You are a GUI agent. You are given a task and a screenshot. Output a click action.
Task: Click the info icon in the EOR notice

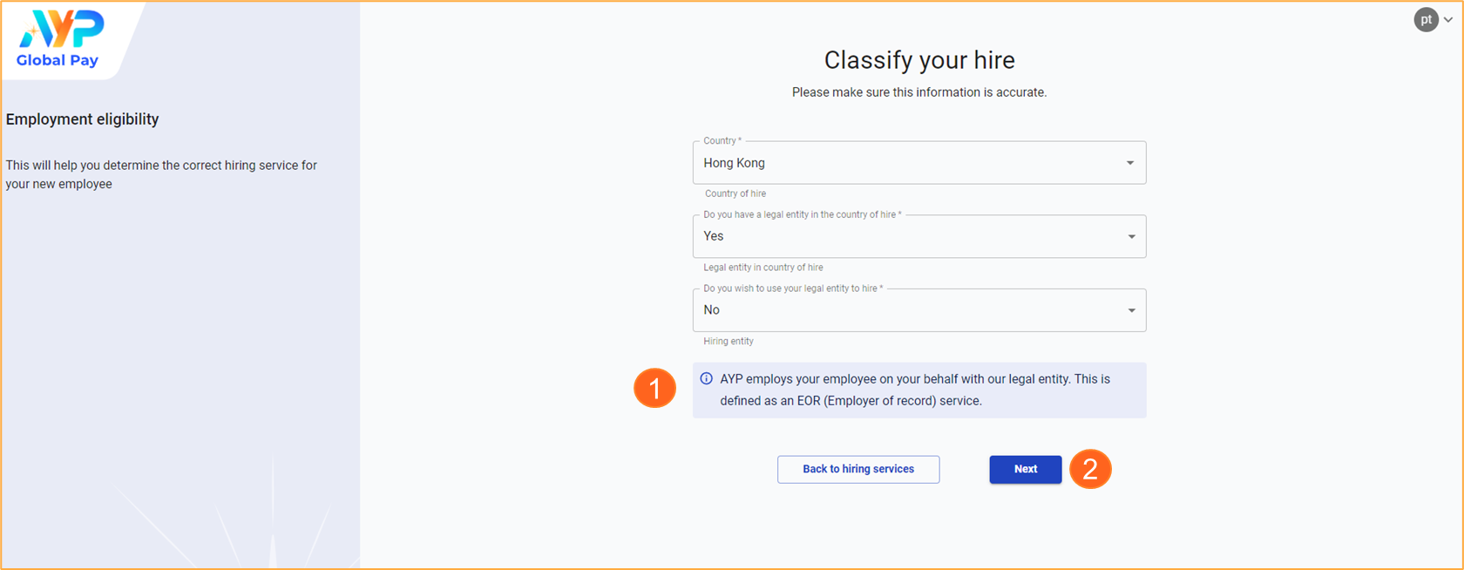click(x=707, y=379)
